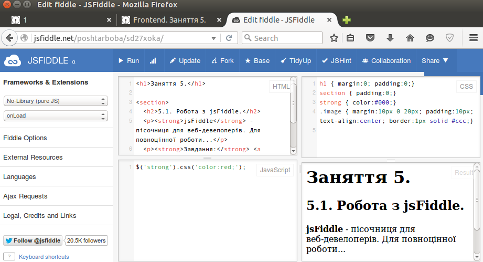Follow @jsfiddle on Twitter
Viewport: 483px width, 262px height.
coord(33,240)
